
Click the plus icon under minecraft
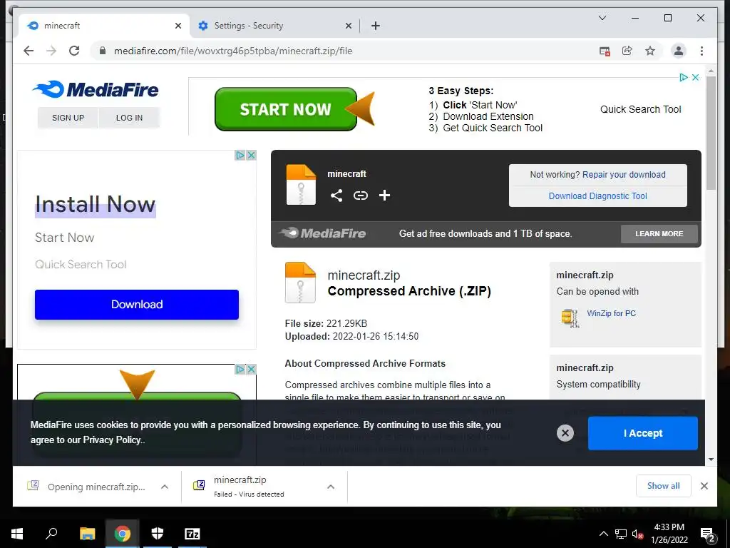(x=384, y=196)
